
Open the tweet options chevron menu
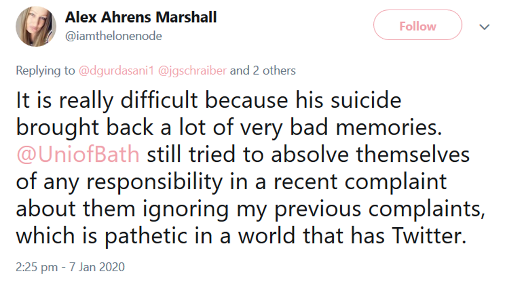pyautogui.click(x=485, y=26)
